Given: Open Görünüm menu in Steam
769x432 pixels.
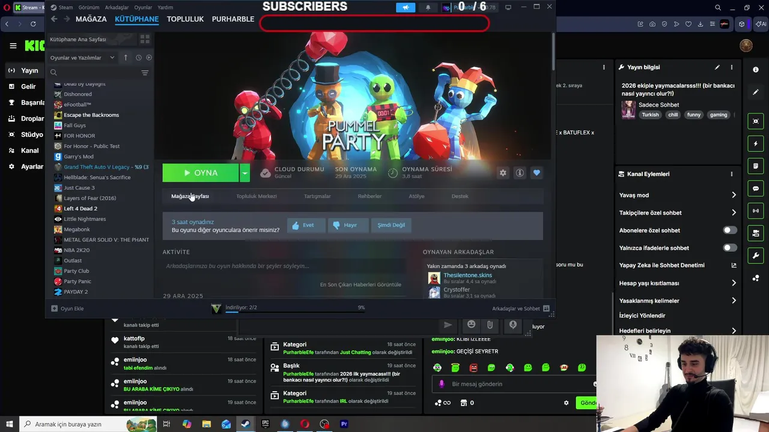Looking at the screenshot, I should coord(89,7).
